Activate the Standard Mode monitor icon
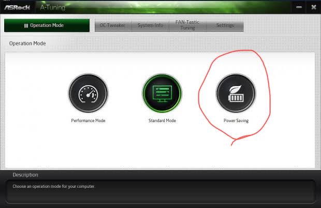The width and height of the screenshot is (321, 208). (162, 93)
